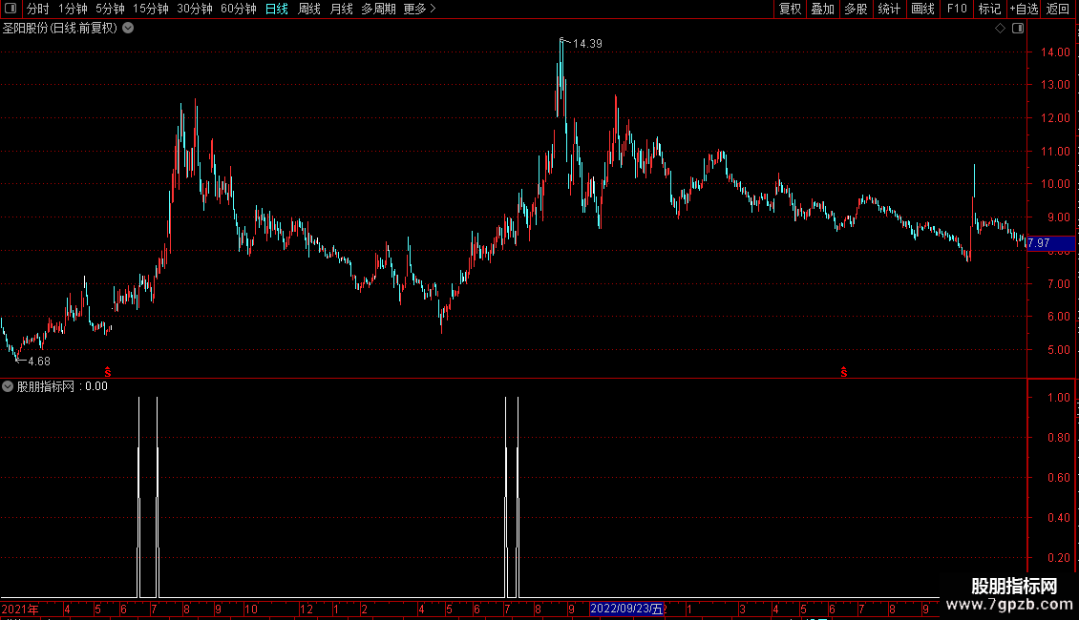Screen dimensions: 1079x620
Task: Click the diamond icon in the top-right of the chart
Action: click(x=1001, y=29)
